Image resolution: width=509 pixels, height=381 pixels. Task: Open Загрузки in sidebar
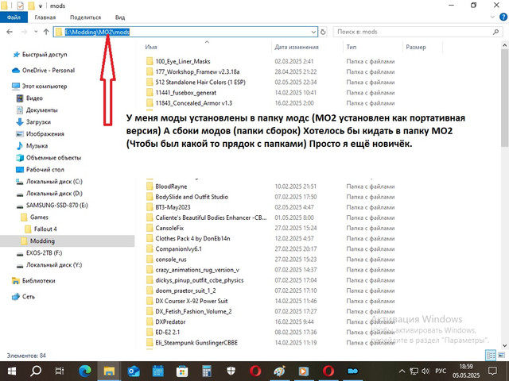[x=33, y=121]
